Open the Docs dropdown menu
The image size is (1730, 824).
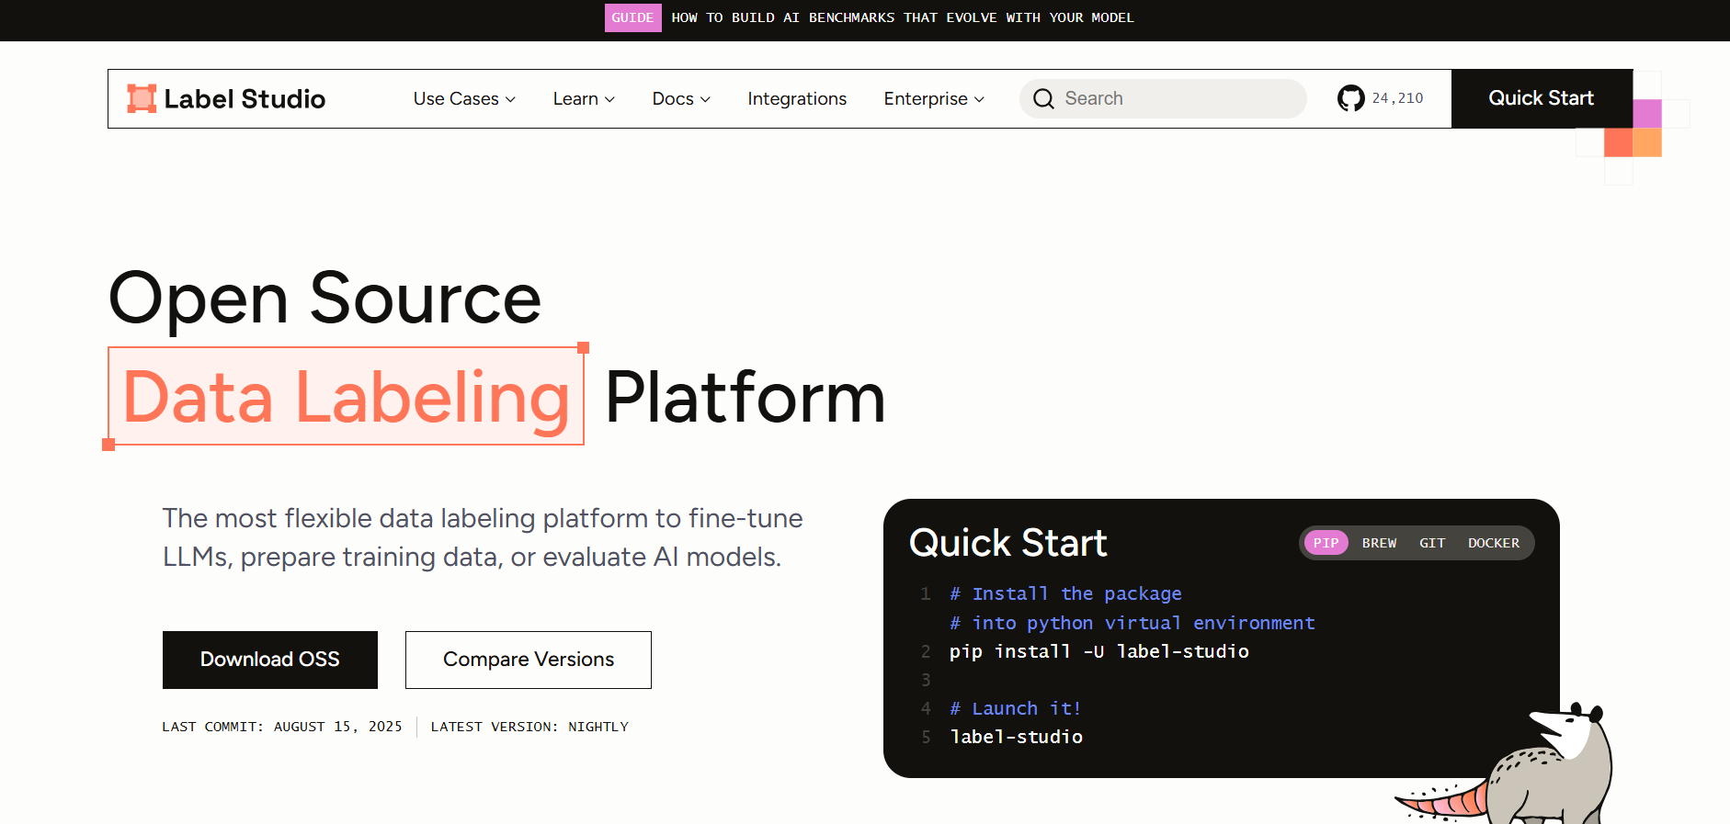(681, 98)
